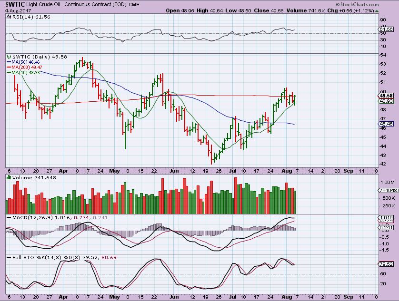
Task: Click the 'Light Crude Oil - Continuous Contract (EOD)' title
Action: coord(76,5)
